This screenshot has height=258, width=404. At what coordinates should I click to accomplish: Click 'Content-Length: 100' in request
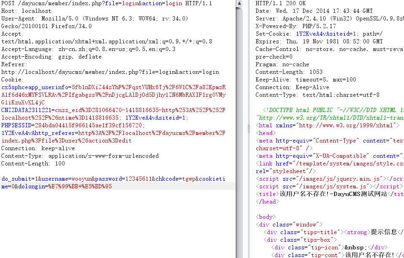point(33,164)
